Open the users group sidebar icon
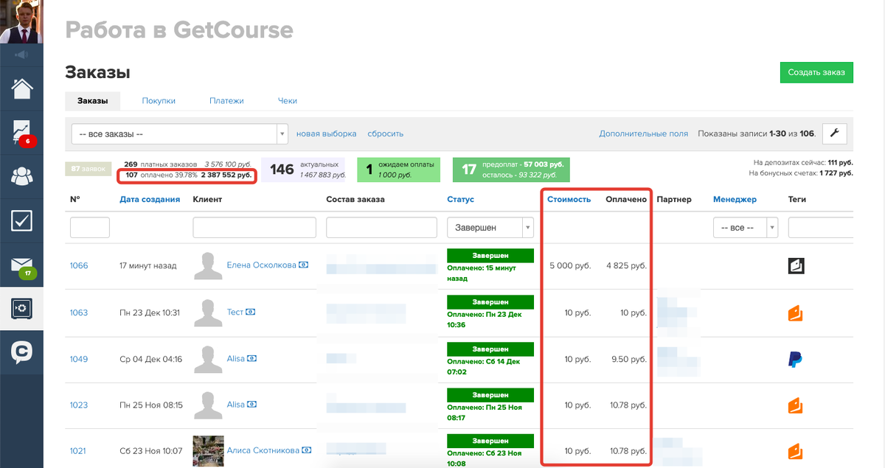Screen dimensions: 885x468 tap(21, 176)
